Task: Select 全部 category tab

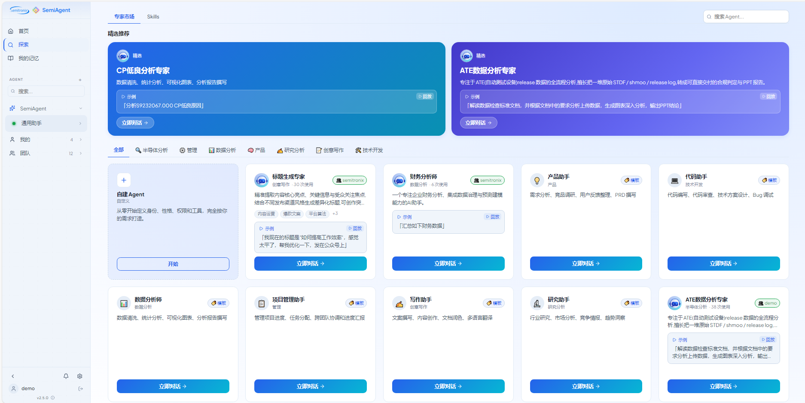Action: (x=119, y=150)
